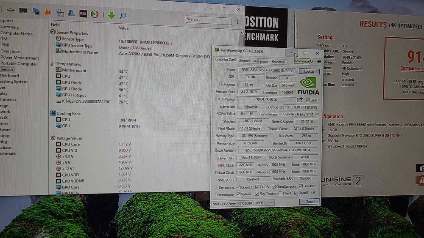This screenshot has height=238, width=424.
Task: Click the KINGSTON drive icon in temperature list
Action: click(x=59, y=101)
